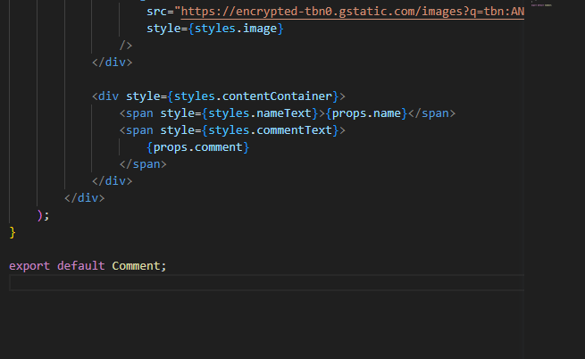Click the div with styles.contentContainer
585x359 pixels.
[219, 96]
